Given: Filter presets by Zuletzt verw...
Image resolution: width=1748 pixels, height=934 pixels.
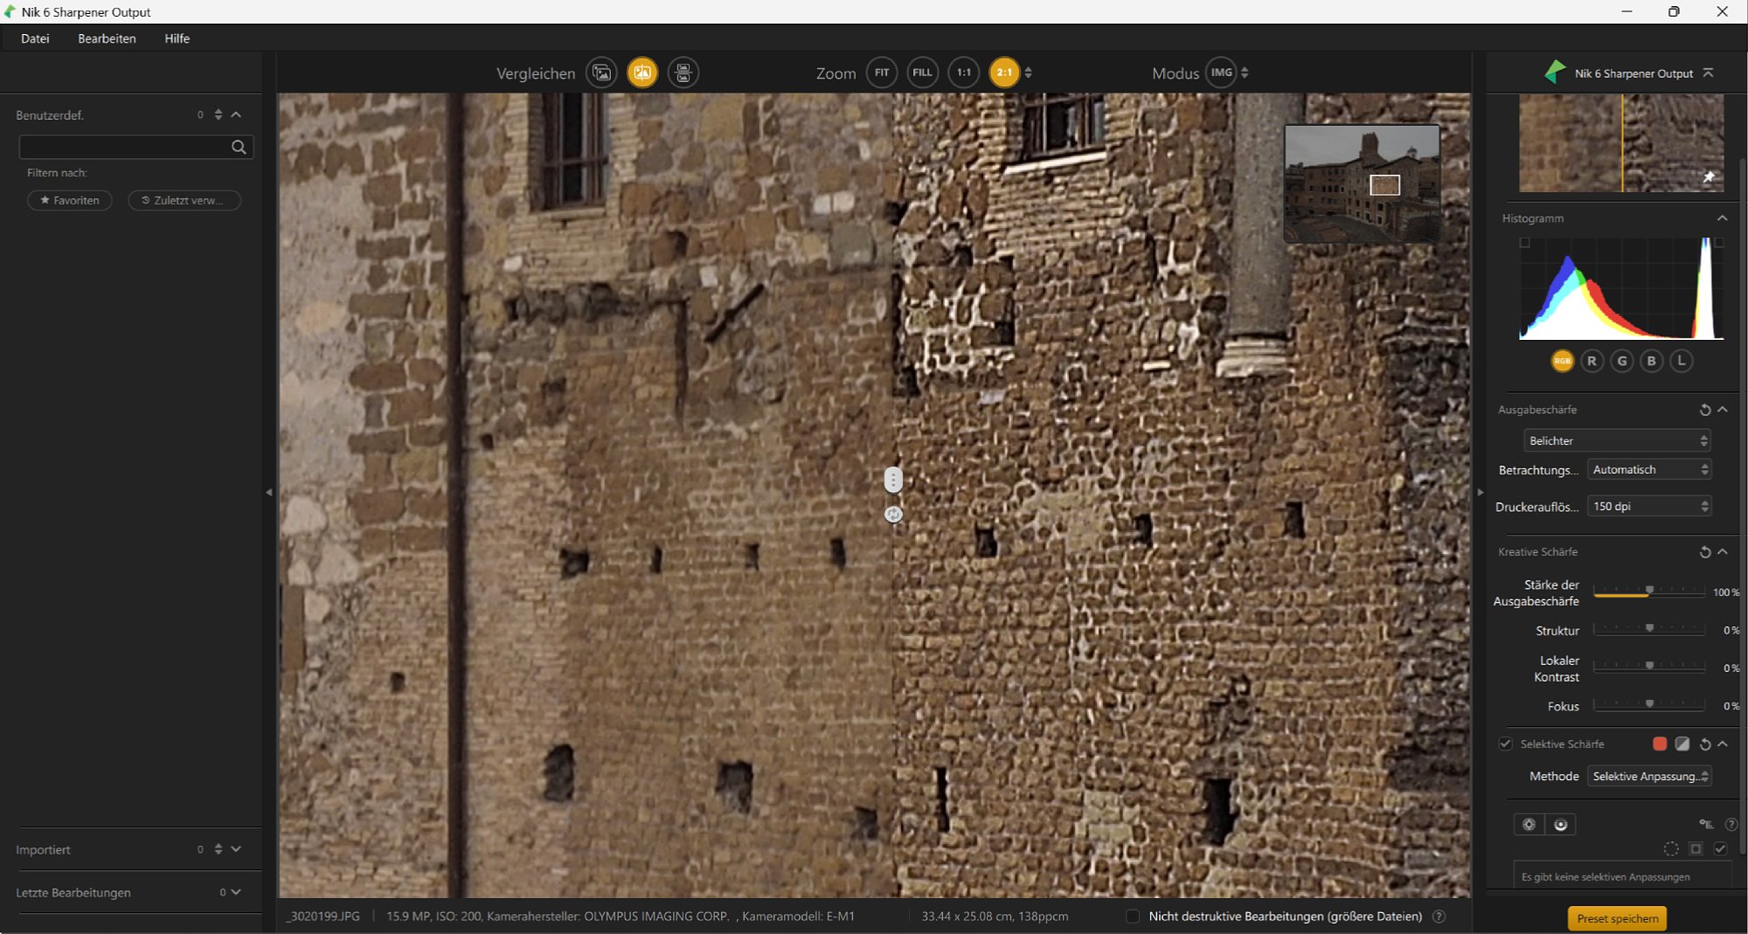Looking at the screenshot, I should click(184, 200).
